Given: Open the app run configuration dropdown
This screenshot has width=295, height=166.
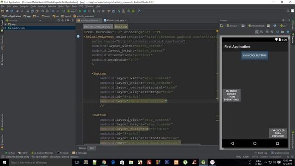Looking at the screenshot, I should click(x=72, y=11).
